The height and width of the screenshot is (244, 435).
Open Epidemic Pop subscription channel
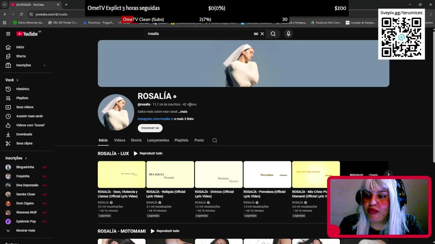point(26,221)
